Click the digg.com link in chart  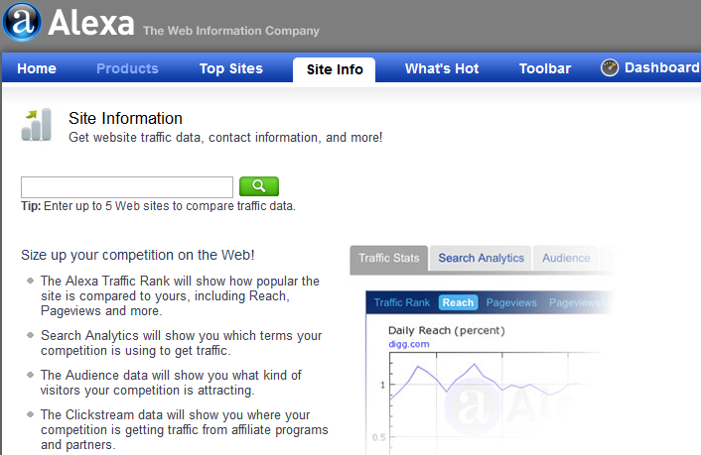(409, 344)
